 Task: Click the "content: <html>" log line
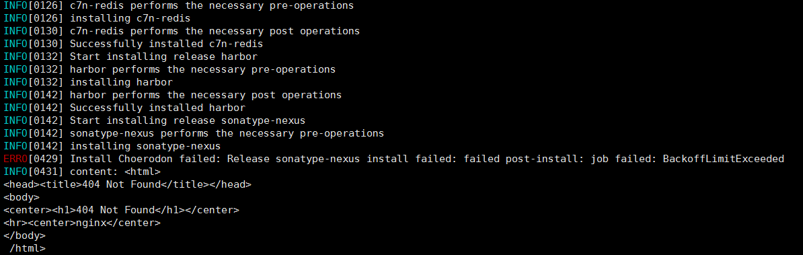click(82, 172)
